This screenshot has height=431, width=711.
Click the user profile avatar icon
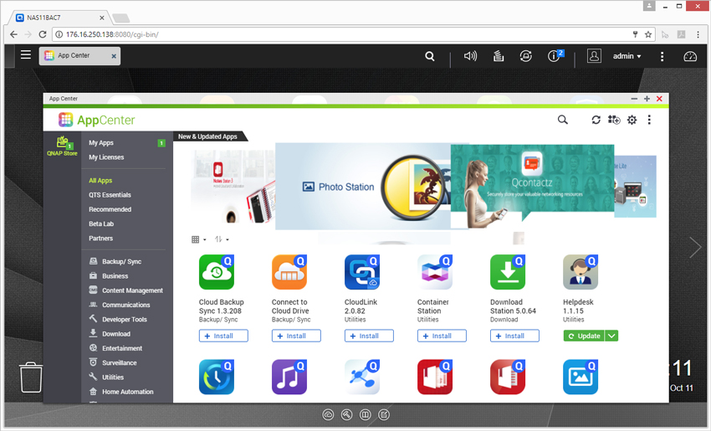pyautogui.click(x=594, y=56)
